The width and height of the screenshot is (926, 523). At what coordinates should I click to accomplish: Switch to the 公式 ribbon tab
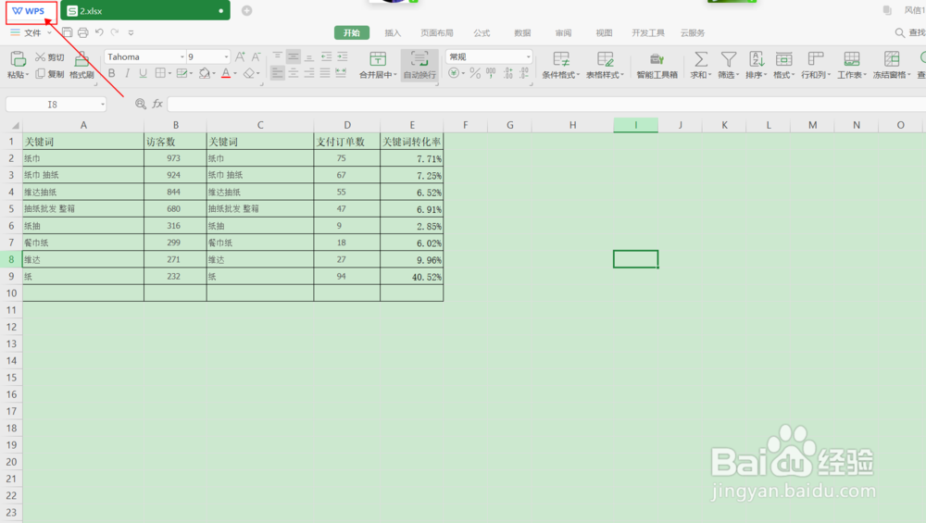click(482, 32)
